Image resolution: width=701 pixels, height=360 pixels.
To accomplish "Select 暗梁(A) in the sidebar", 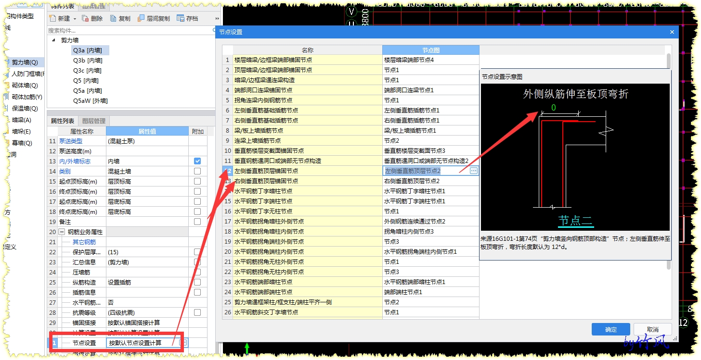I will pos(22,120).
